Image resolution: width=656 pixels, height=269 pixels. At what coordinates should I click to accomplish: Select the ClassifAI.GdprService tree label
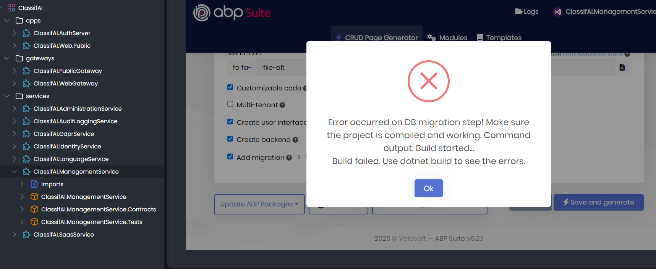tap(64, 134)
